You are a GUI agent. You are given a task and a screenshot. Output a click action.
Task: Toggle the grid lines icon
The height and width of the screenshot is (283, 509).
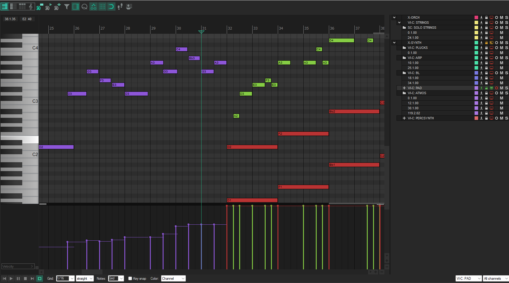[x=102, y=6]
